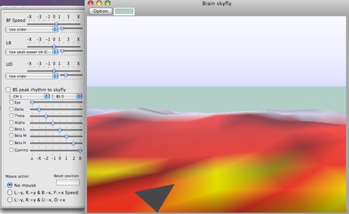The height and width of the screenshot is (214, 349).
Task: Click the Option button
Action: pyautogui.click(x=100, y=11)
